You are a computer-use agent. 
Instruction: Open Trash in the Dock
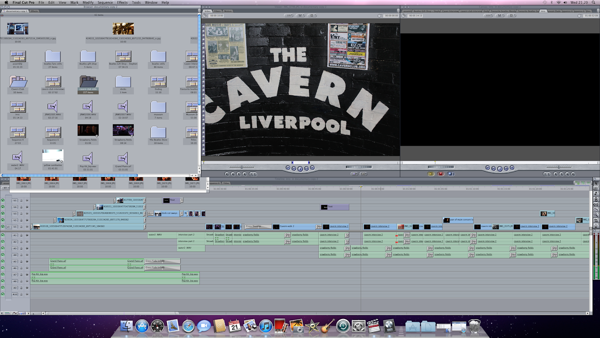474,326
